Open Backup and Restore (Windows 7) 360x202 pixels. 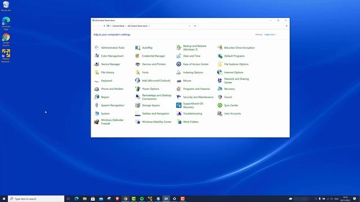click(191, 48)
